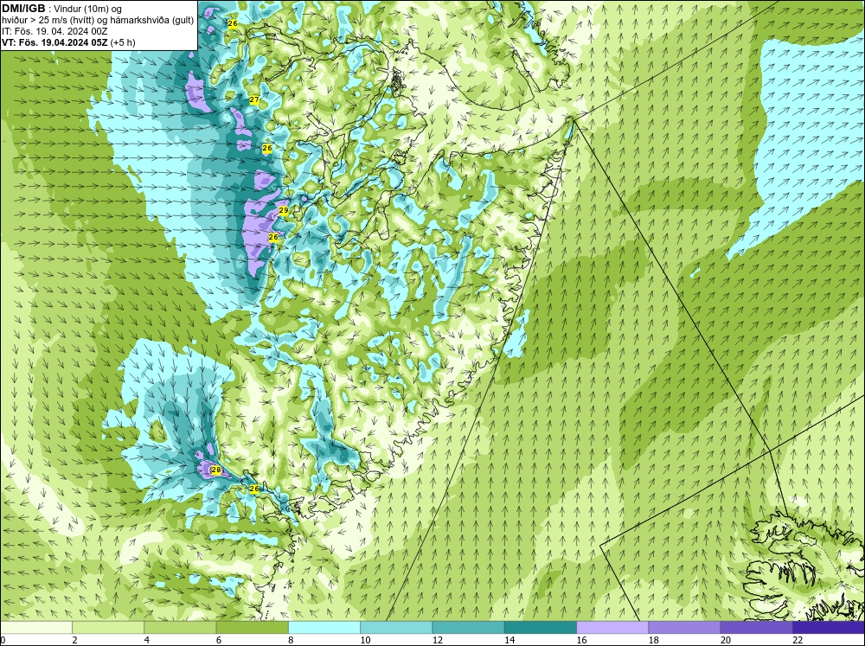The width and height of the screenshot is (865, 646).
Task: Click the scale value 10
Action: click(366, 640)
